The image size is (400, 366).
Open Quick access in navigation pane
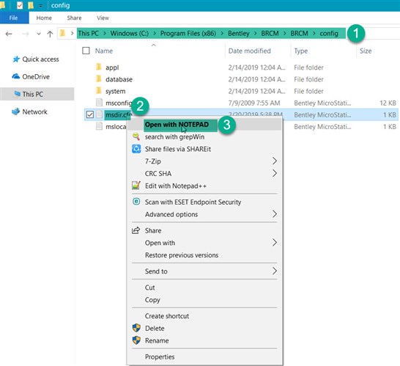click(40, 59)
